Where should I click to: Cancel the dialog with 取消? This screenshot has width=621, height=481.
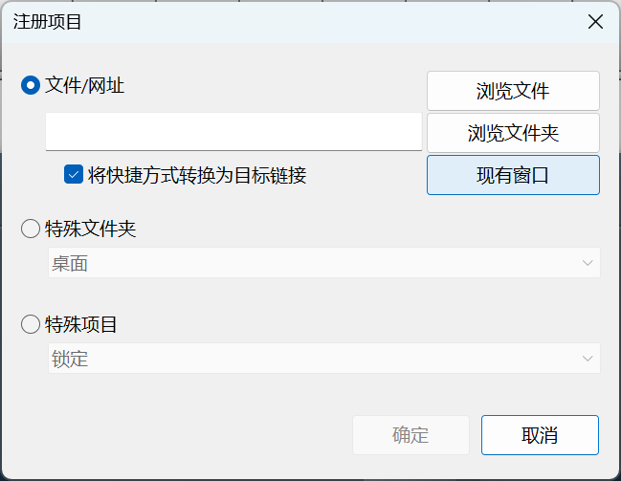(x=540, y=435)
